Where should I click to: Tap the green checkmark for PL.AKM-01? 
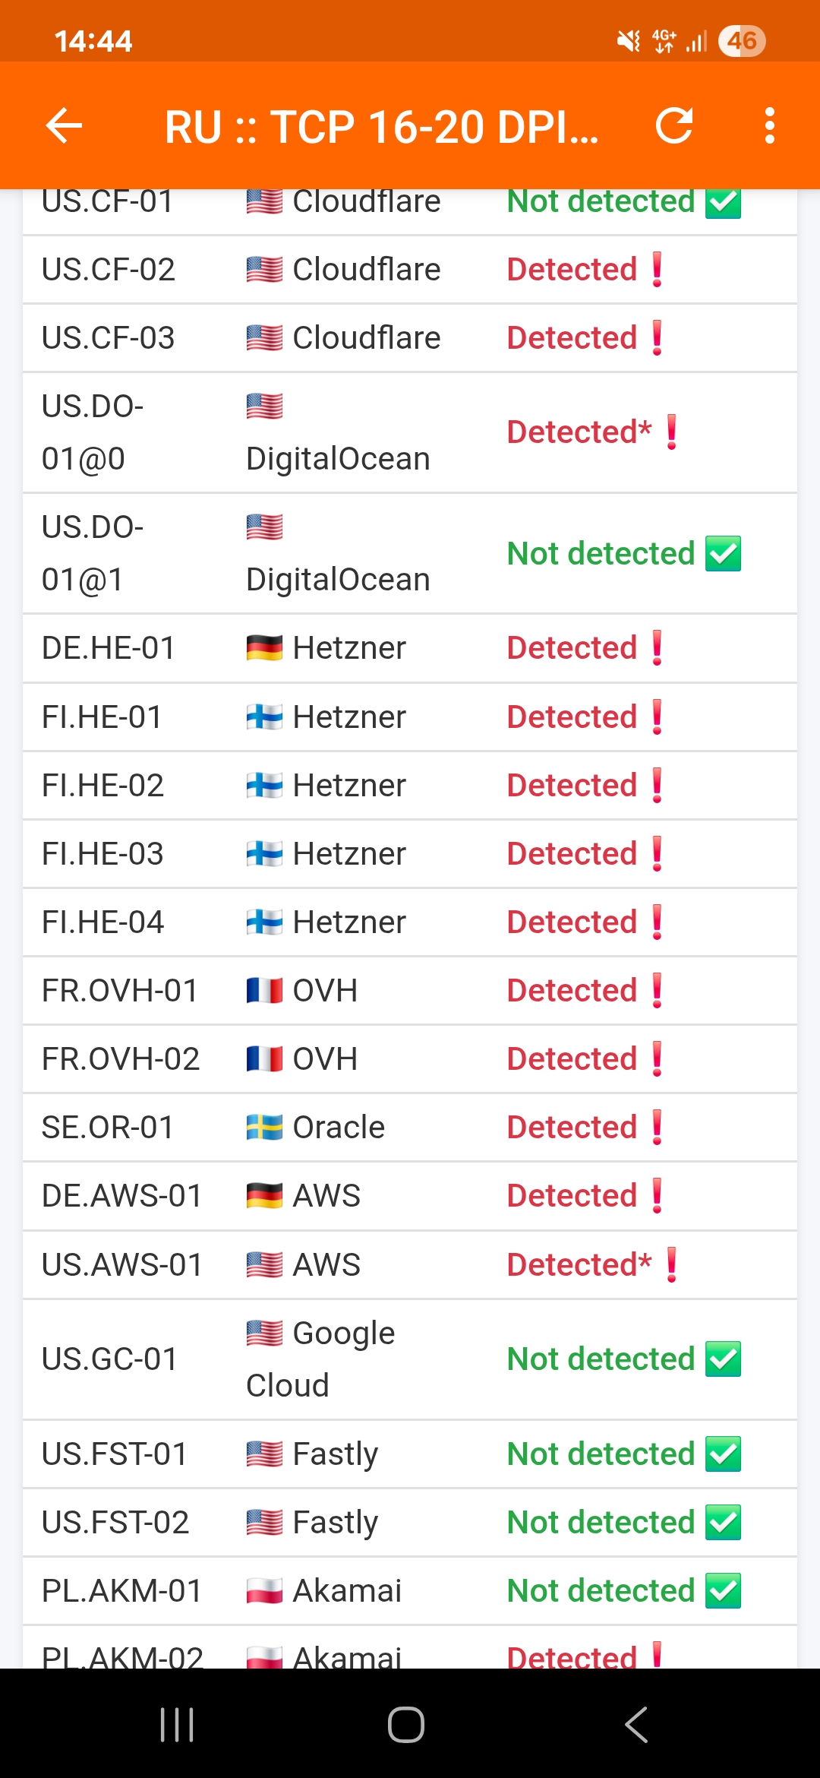[x=723, y=1591]
